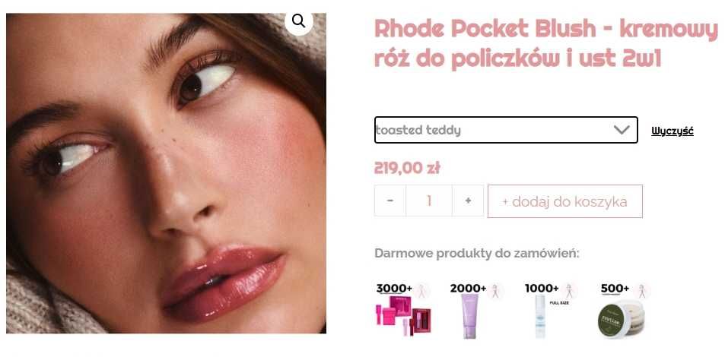This screenshot has height=357, width=725.
Task: Click the magnifier zoom icon on photo
Action: [x=299, y=21]
